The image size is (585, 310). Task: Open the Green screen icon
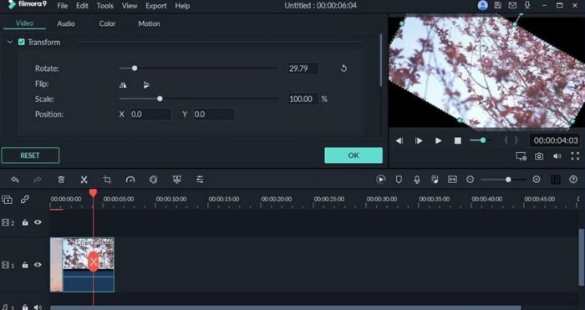177,180
